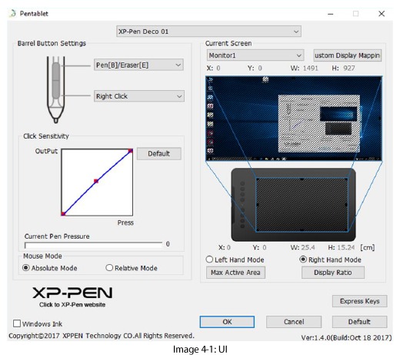This screenshot has height=355, width=410.
Task: Open the tablet device dropdown XP-Pen Deco 01
Action: point(208,32)
